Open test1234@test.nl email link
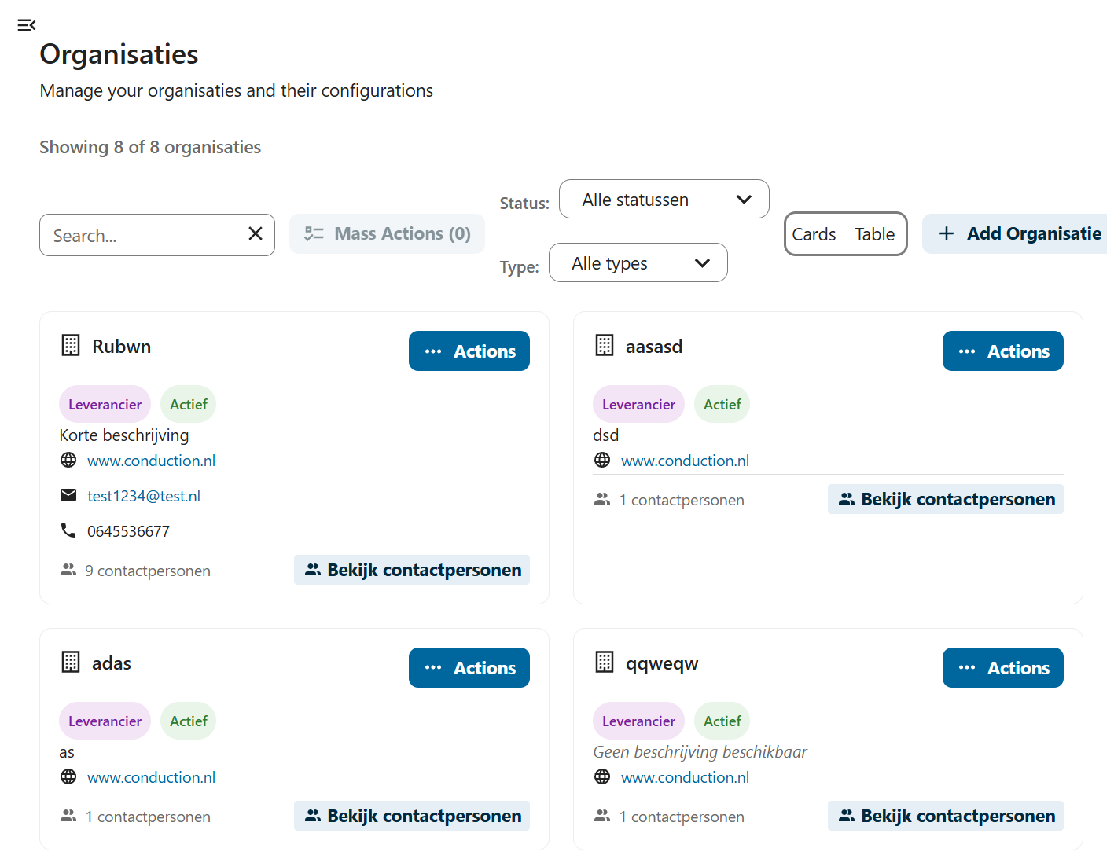Image resolution: width=1114 pixels, height=859 pixels. (144, 496)
